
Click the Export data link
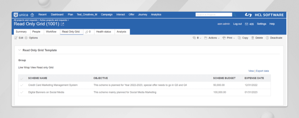[262, 71]
